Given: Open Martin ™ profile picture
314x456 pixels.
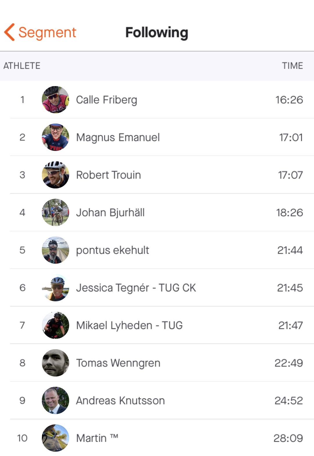Looking at the screenshot, I should point(56,438).
